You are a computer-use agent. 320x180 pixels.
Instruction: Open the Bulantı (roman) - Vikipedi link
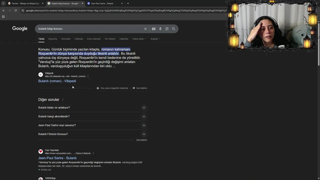tap(57, 81)
